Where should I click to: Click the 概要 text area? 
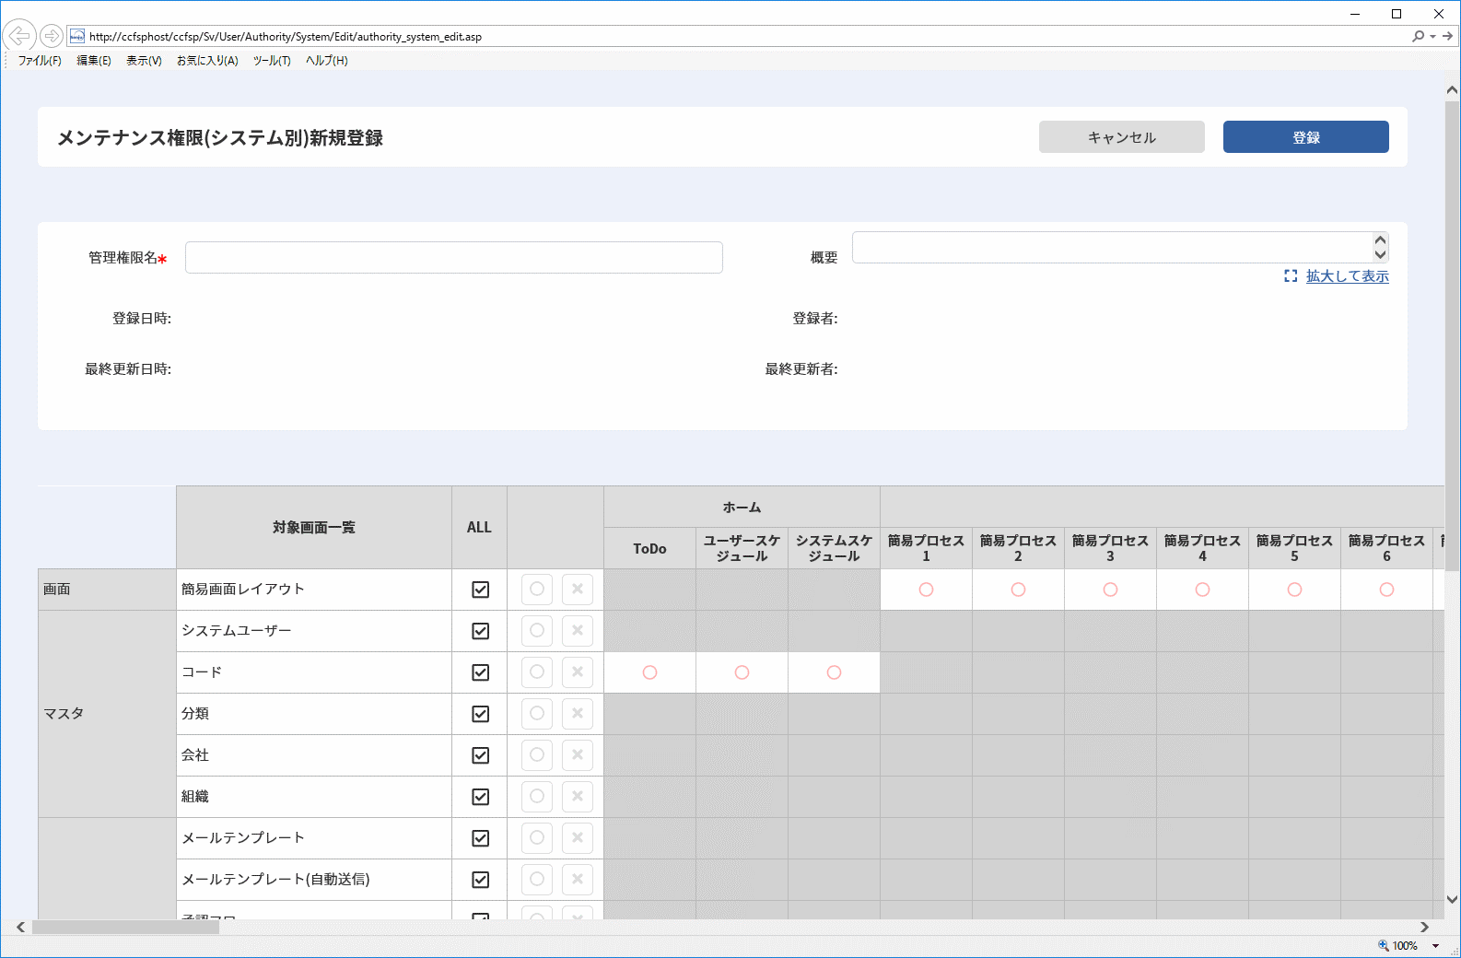(x=1113, y=248)
